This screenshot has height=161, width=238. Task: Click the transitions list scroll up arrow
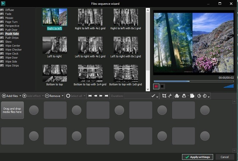click(148, 10)
